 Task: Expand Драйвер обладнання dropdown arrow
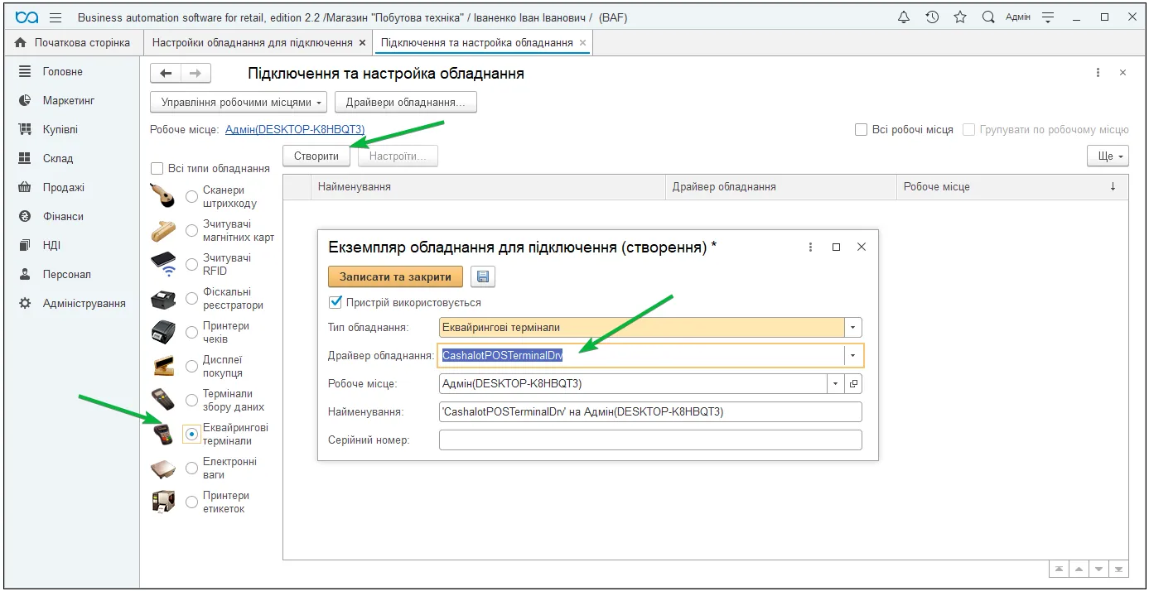click(853, 356)
